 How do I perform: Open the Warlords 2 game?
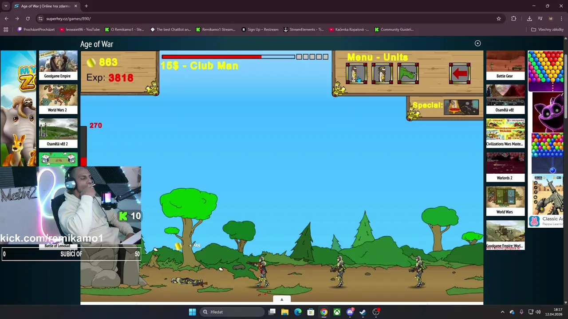[505, 167]
